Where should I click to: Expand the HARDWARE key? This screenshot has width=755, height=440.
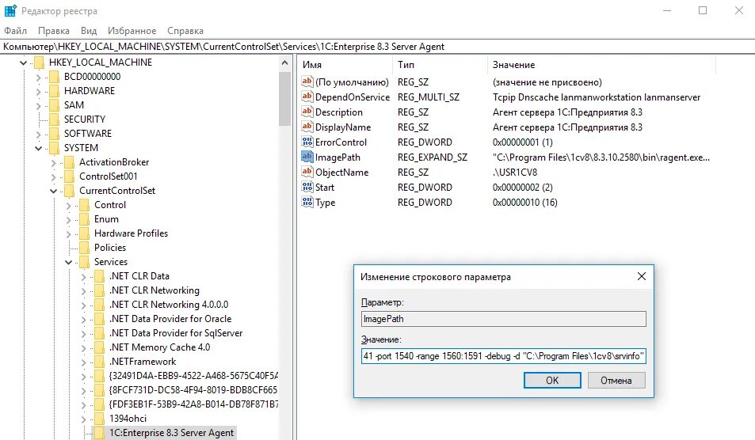(38, 91)
